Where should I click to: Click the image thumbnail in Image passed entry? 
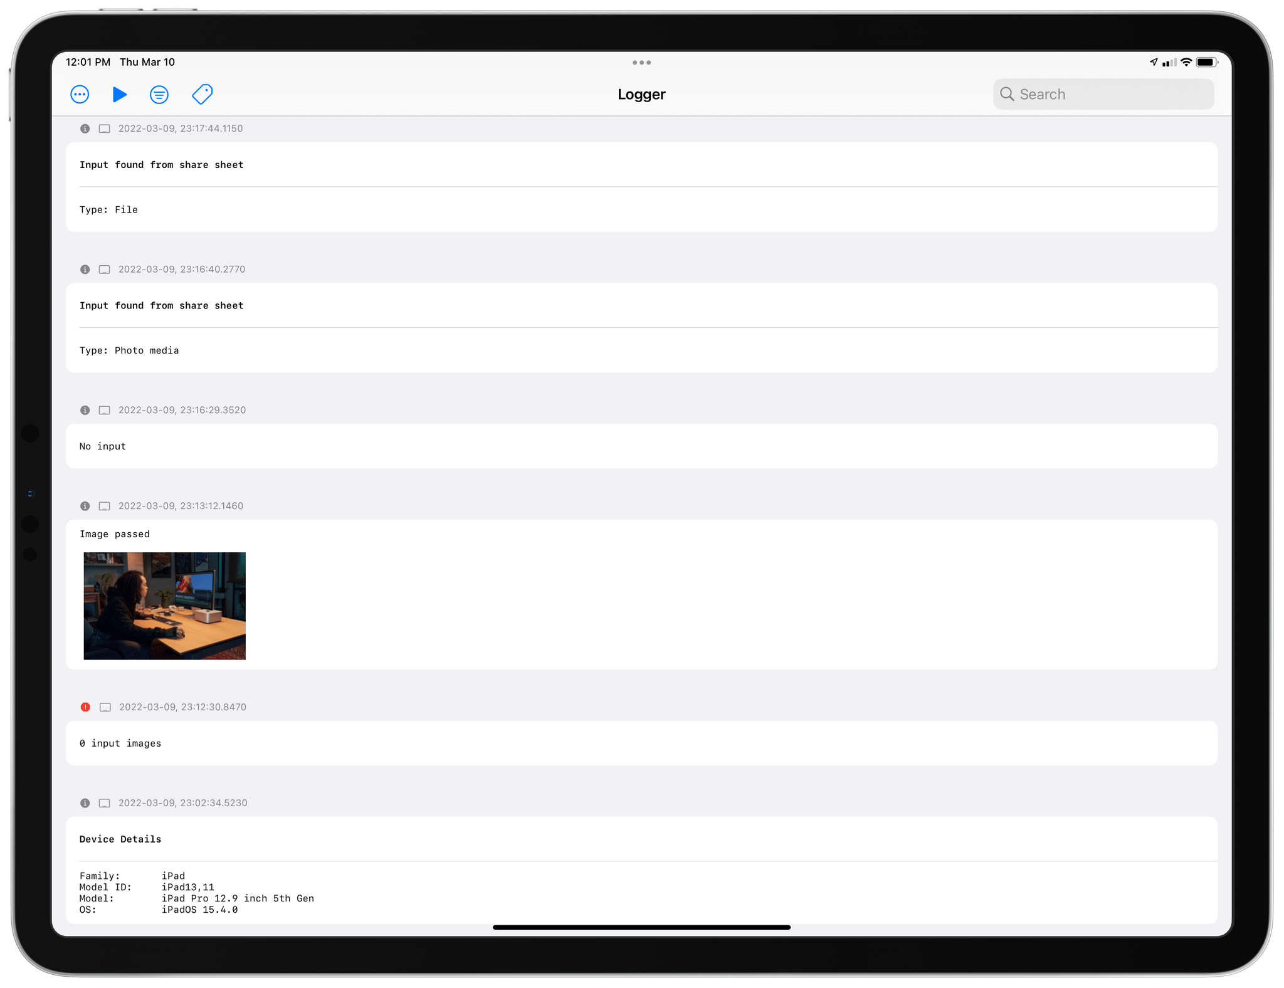[x=165, y=605]
